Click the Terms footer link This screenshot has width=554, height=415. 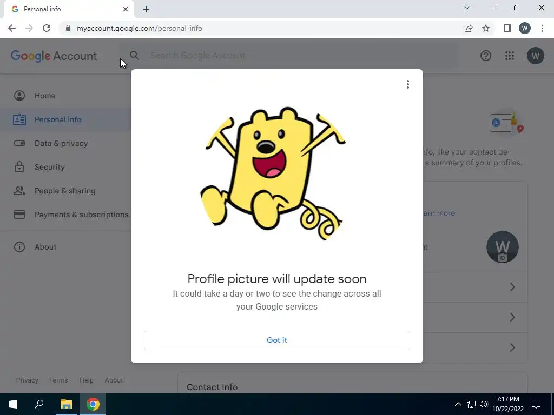58,380
